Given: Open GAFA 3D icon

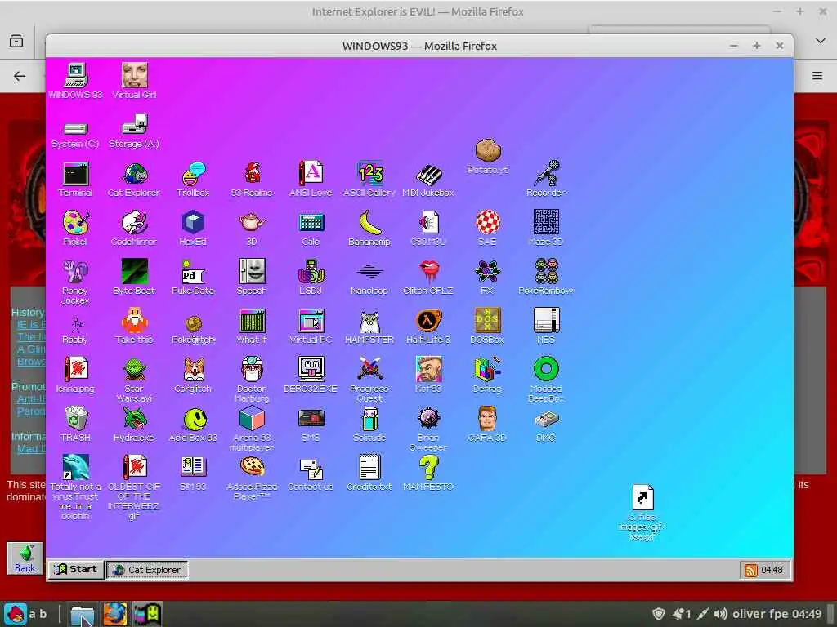Looking at the screenshot, I should pyautogui.click(x=487, y=419).
